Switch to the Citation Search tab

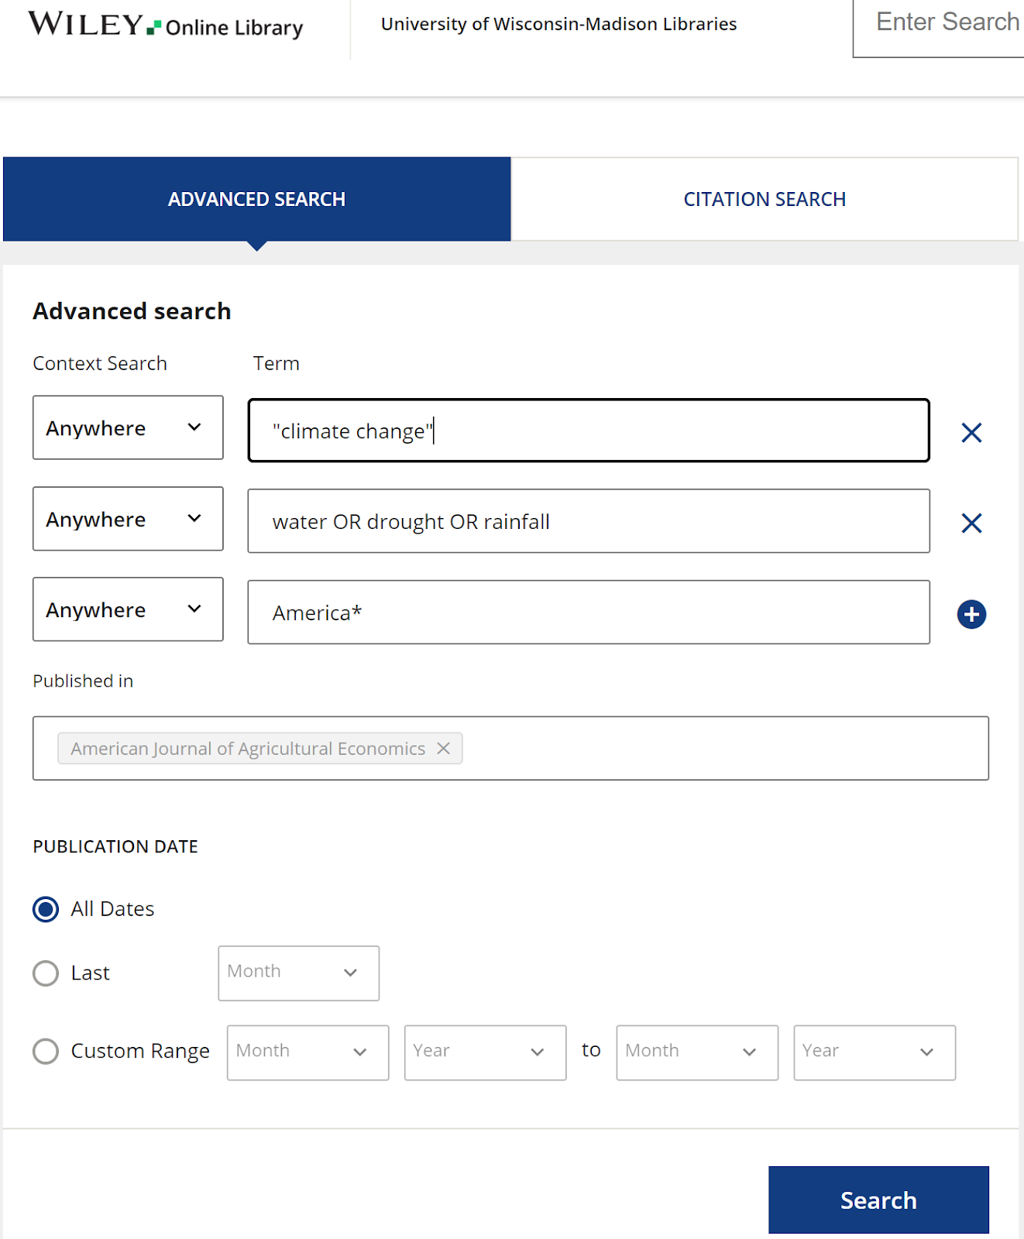(x=764, y=199)
